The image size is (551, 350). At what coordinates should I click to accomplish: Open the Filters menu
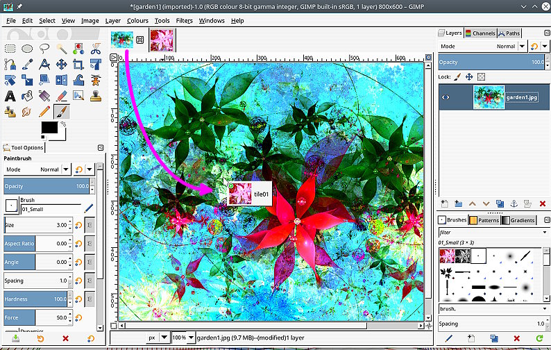(x=184, y=21)
